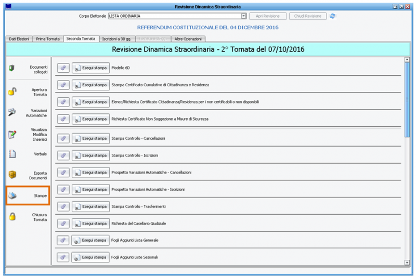Screen dimensions: 416x277
Task: Click link icon for Prospetto Variazioni Automatiche - Iscrizioni
Action: 63,190
